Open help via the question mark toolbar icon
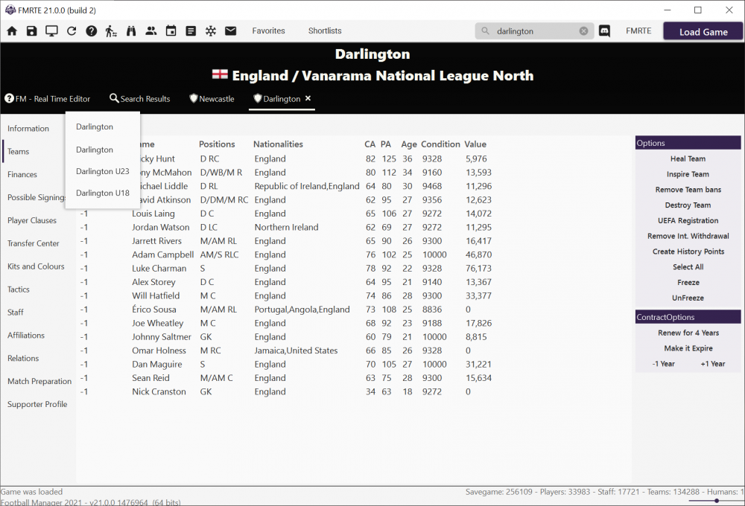745x506 pixels. click(91, 31)
